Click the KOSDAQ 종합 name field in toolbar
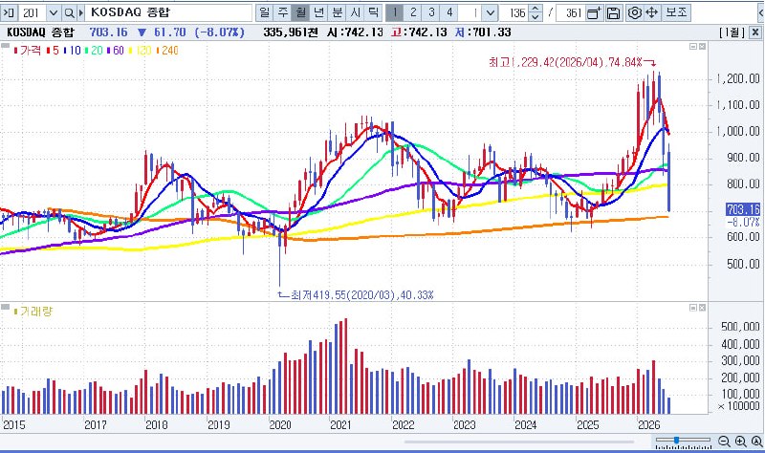This screenshot has height=453, width=765. tap(169, 12)
